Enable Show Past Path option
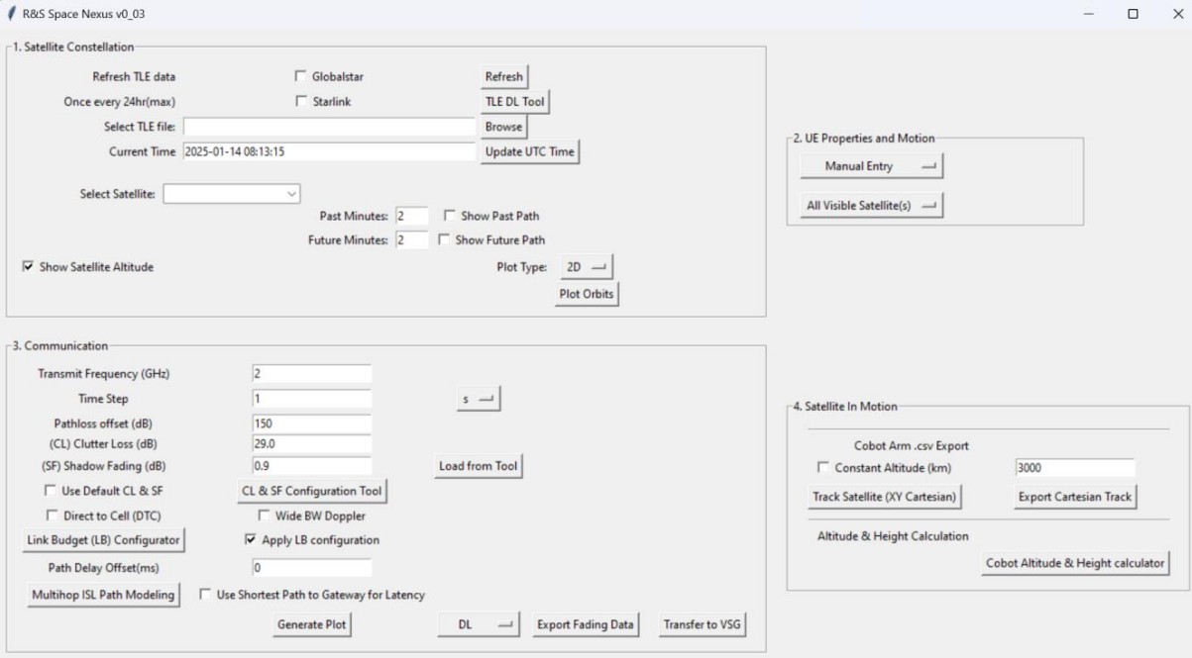The width and height of the screenshot is (1192, 658). 450,216
